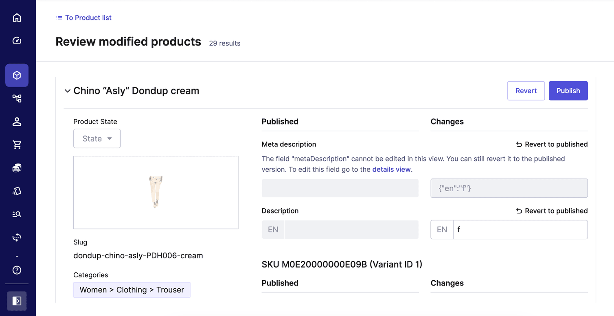Select the Women > Clothing > Trouser category tag

point(132,290)
